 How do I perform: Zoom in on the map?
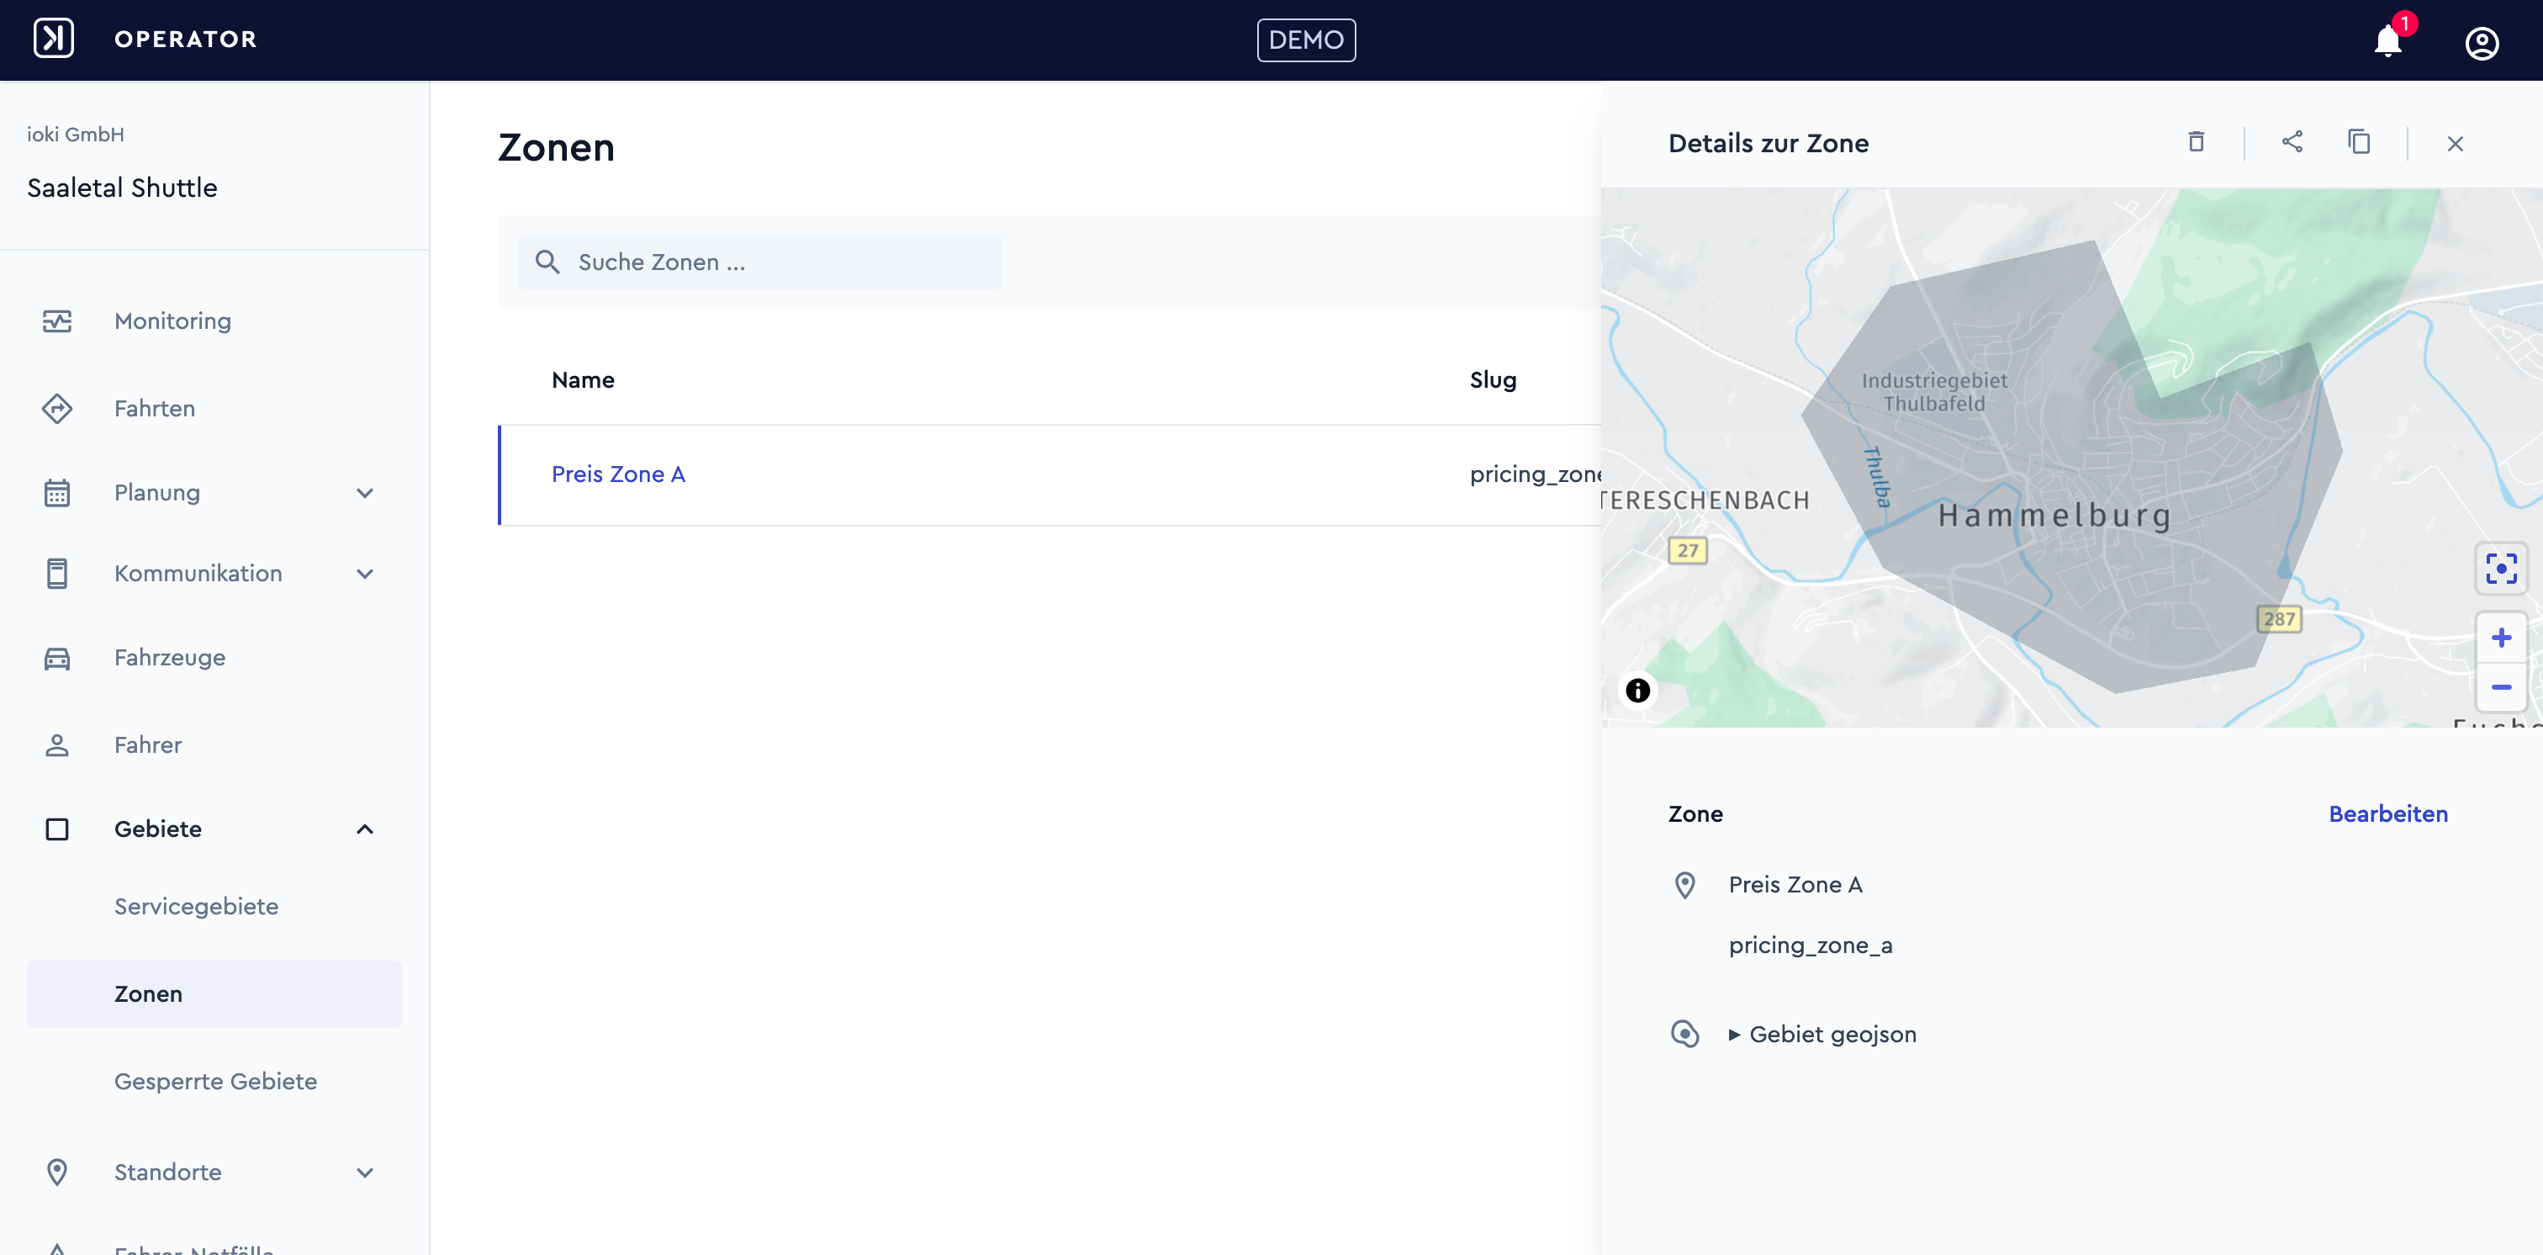click(x=2501, y=638)
